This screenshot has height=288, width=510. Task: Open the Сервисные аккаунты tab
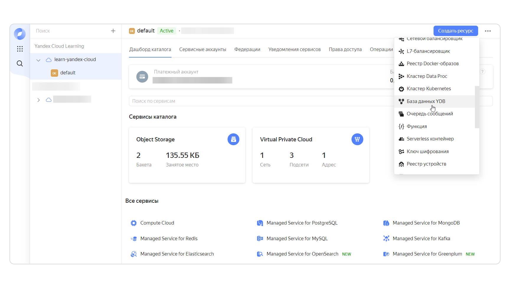coord(203,50)
